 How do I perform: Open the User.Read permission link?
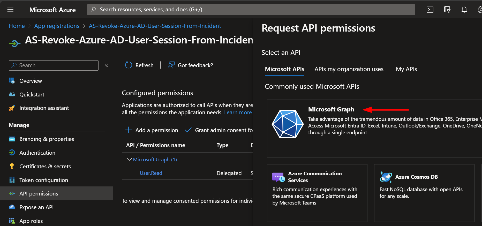151,173
